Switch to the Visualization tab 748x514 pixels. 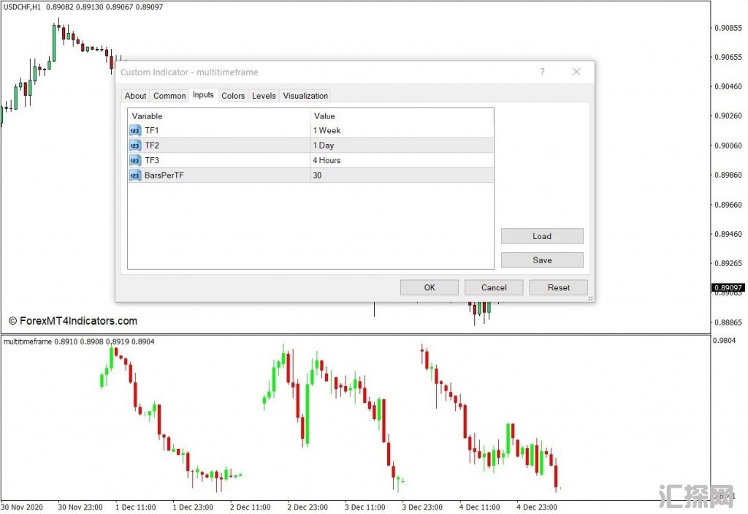(305, 96)
